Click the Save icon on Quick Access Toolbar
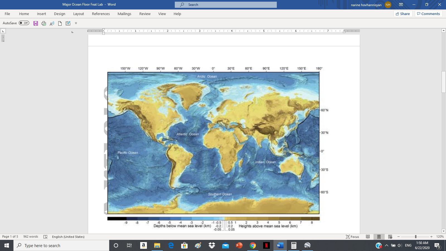446x251 pixels. click(x=36, y=23)
